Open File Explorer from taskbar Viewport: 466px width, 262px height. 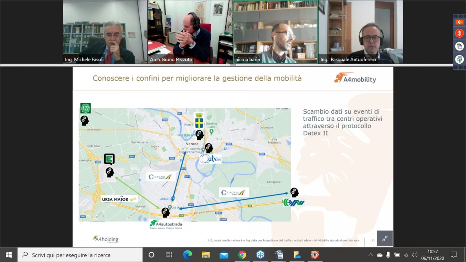(x=206, y=255)
